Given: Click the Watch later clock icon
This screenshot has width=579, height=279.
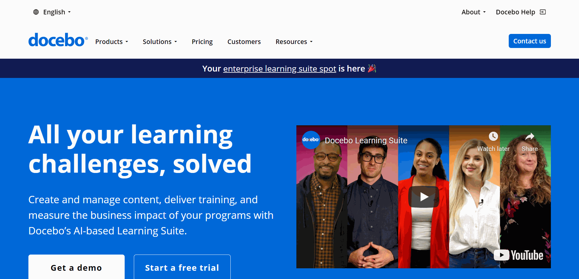Looking at the screenshot, I should click(493, 136).
